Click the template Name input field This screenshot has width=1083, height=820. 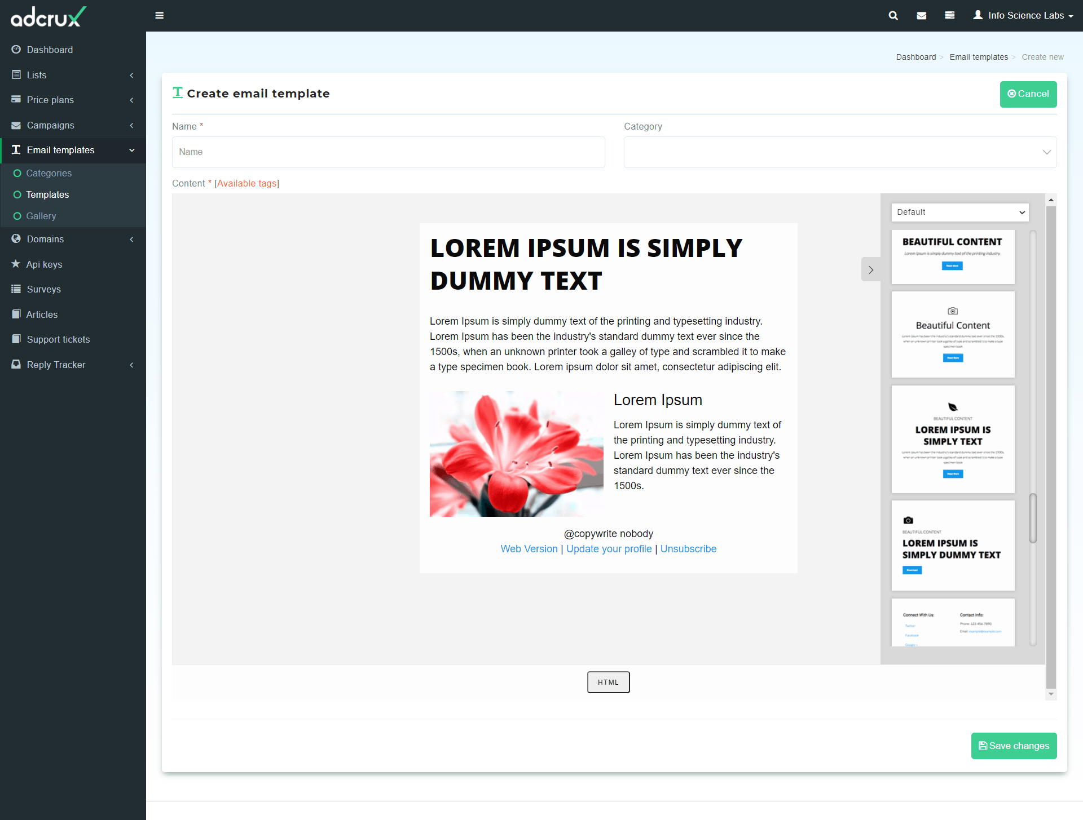388,152
